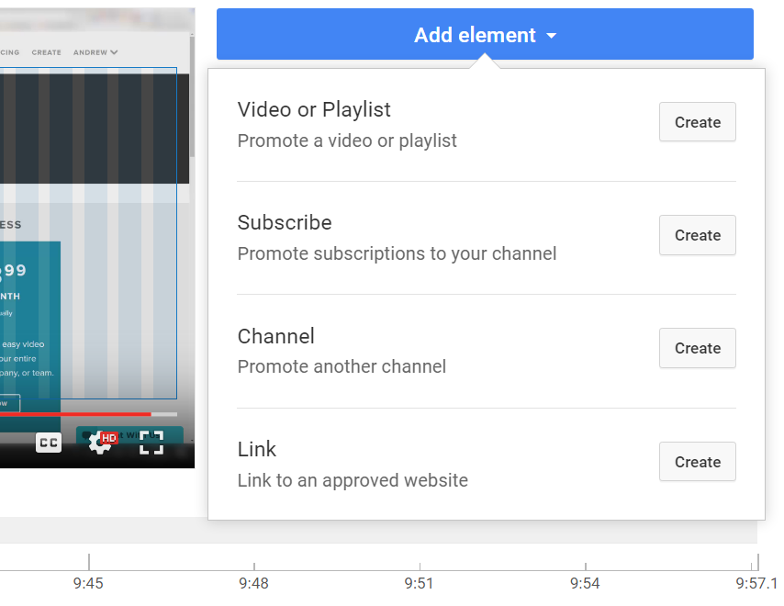The image size is (784, 606).
Task: Select the 9:51 timeline mark
Action: click(419, 583)
